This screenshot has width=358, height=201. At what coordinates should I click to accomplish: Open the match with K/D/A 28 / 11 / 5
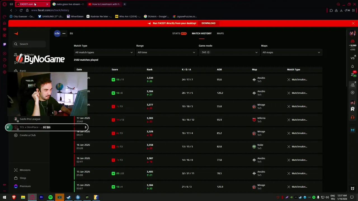pyautogui.click(x=198, y=93)
